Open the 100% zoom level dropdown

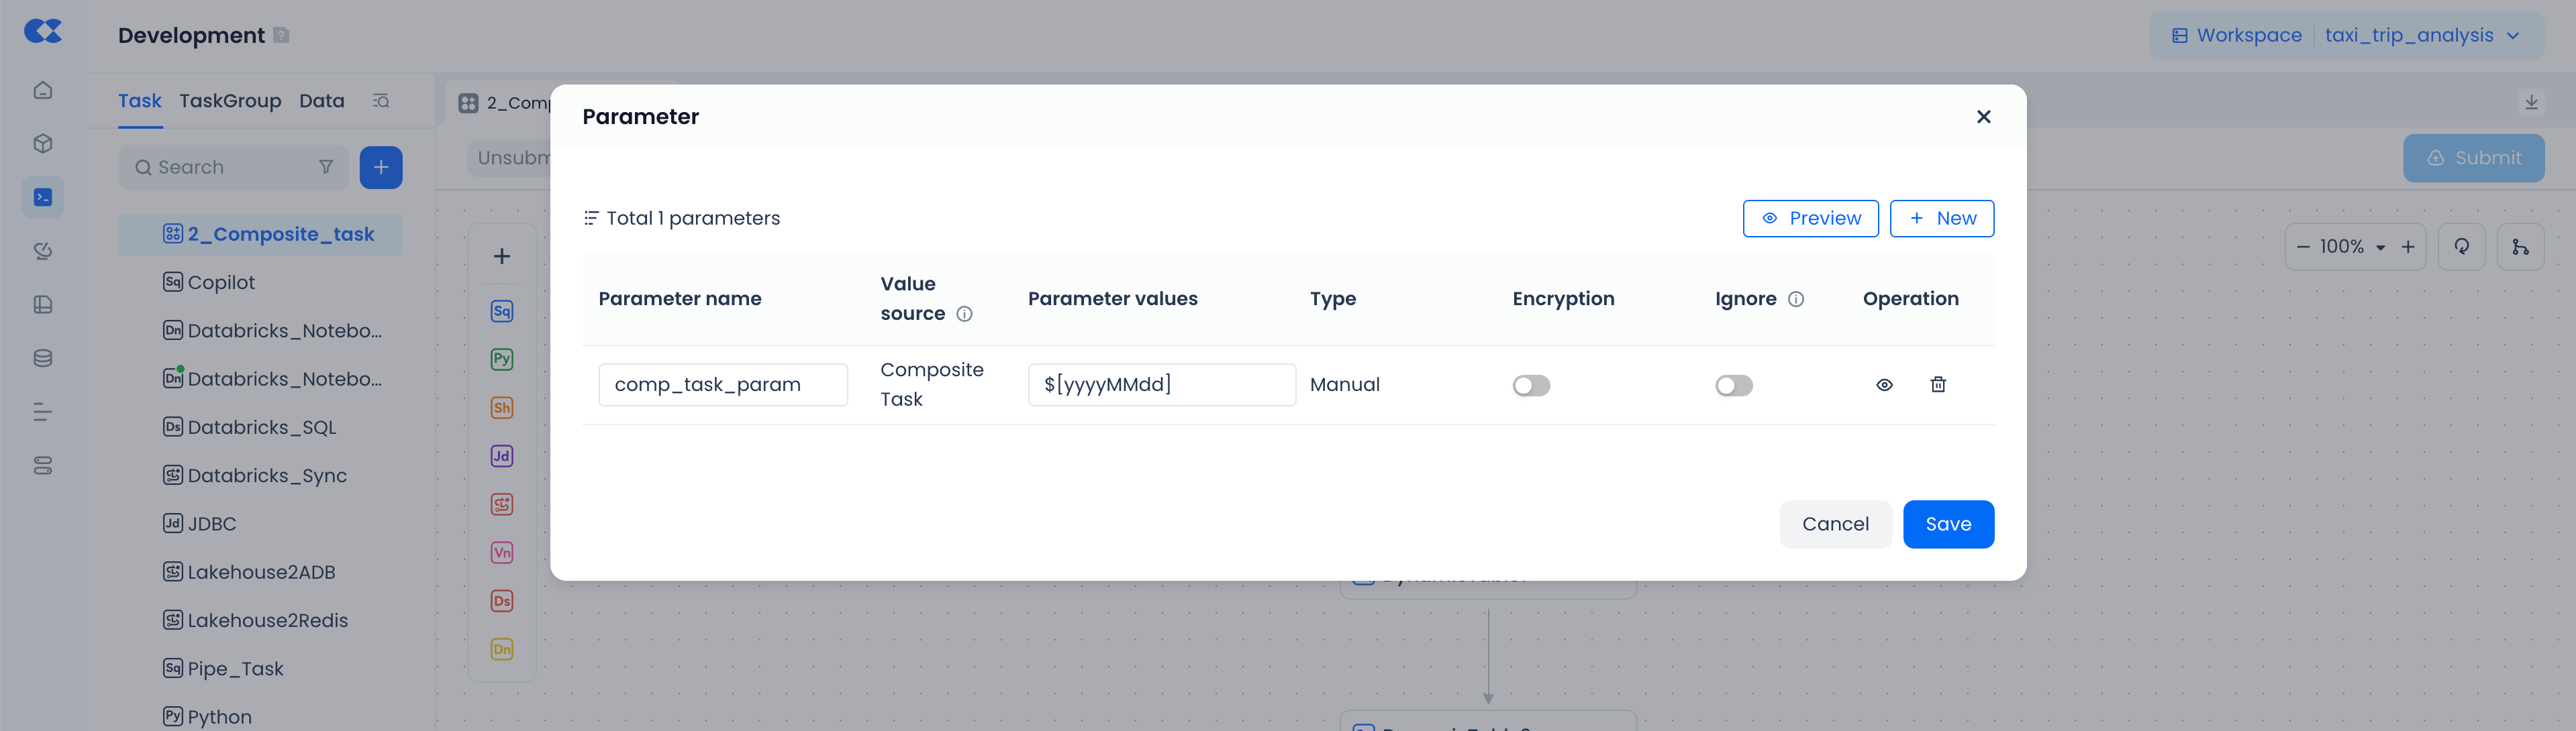[x=2380, y=247]
